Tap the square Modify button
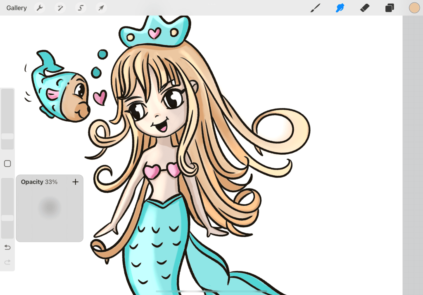 (x=7, y=164)
